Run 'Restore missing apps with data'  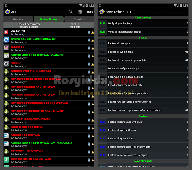(x=103, y=122)
